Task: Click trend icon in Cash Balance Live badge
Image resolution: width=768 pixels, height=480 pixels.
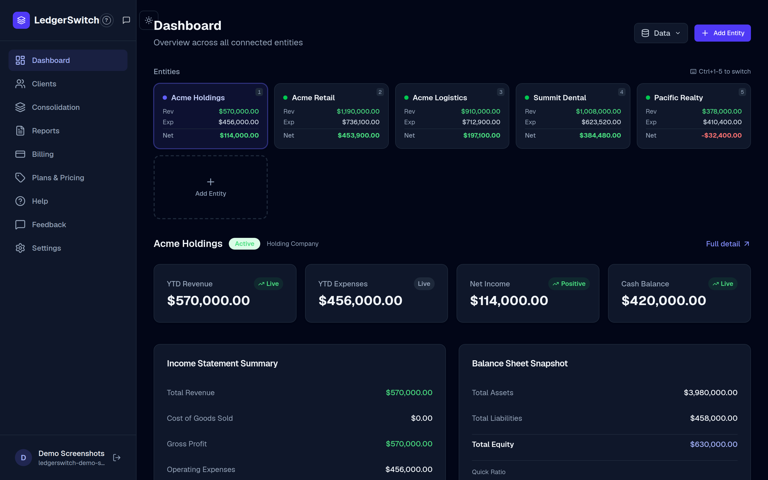Action: point(716,284)
